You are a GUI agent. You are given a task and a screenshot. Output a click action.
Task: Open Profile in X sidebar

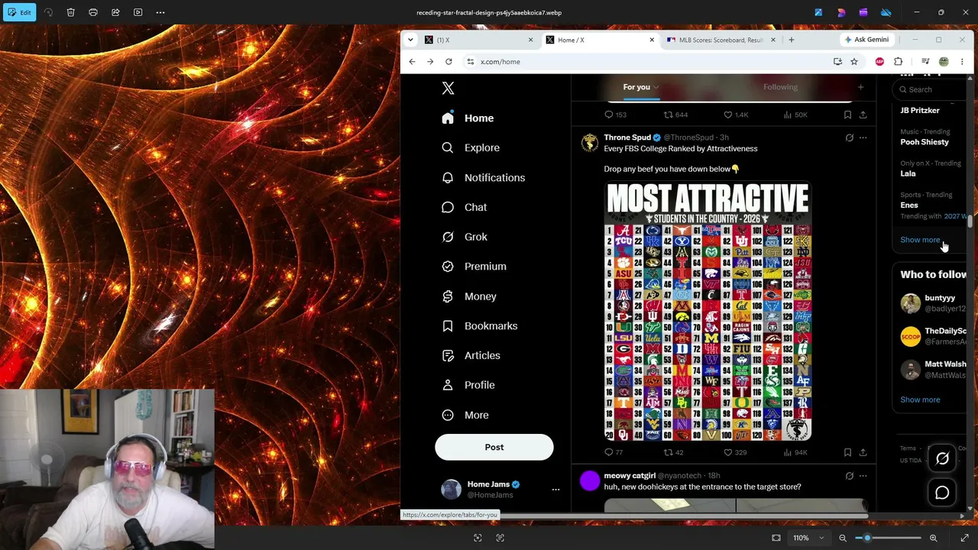[468, 385]
